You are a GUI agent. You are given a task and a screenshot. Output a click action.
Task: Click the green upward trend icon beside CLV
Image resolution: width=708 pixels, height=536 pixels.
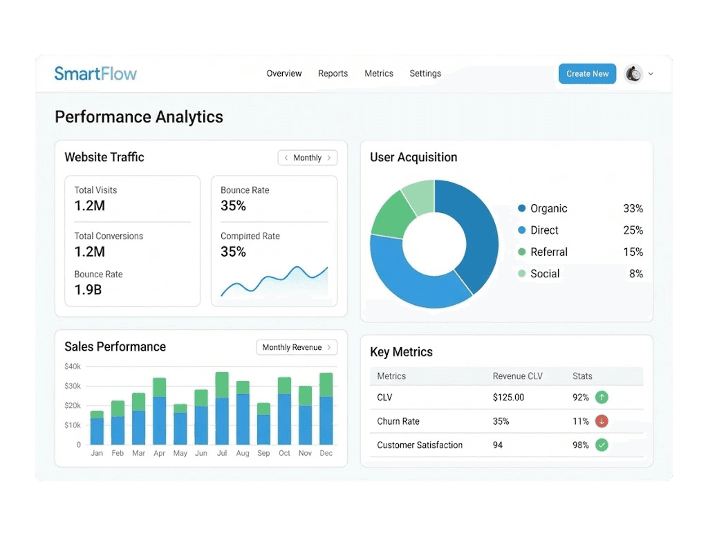click(x=601, y=397)
